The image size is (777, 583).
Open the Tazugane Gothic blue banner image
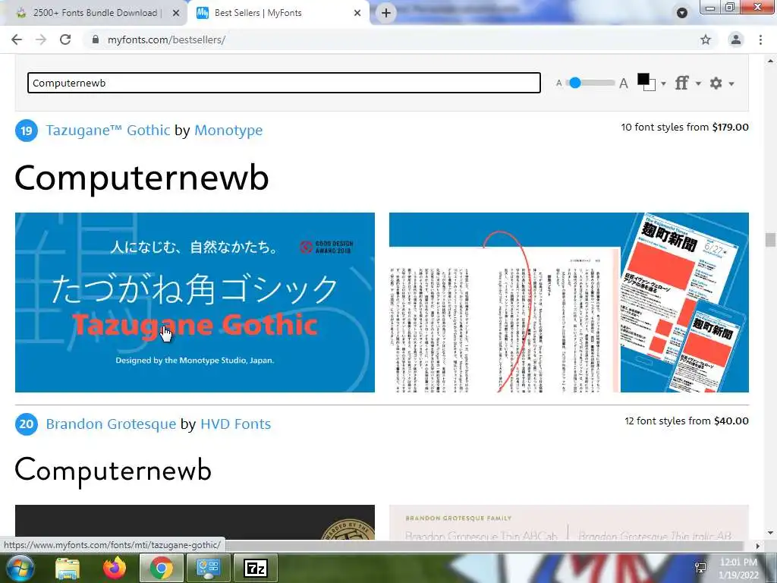[x=195, y=302]
